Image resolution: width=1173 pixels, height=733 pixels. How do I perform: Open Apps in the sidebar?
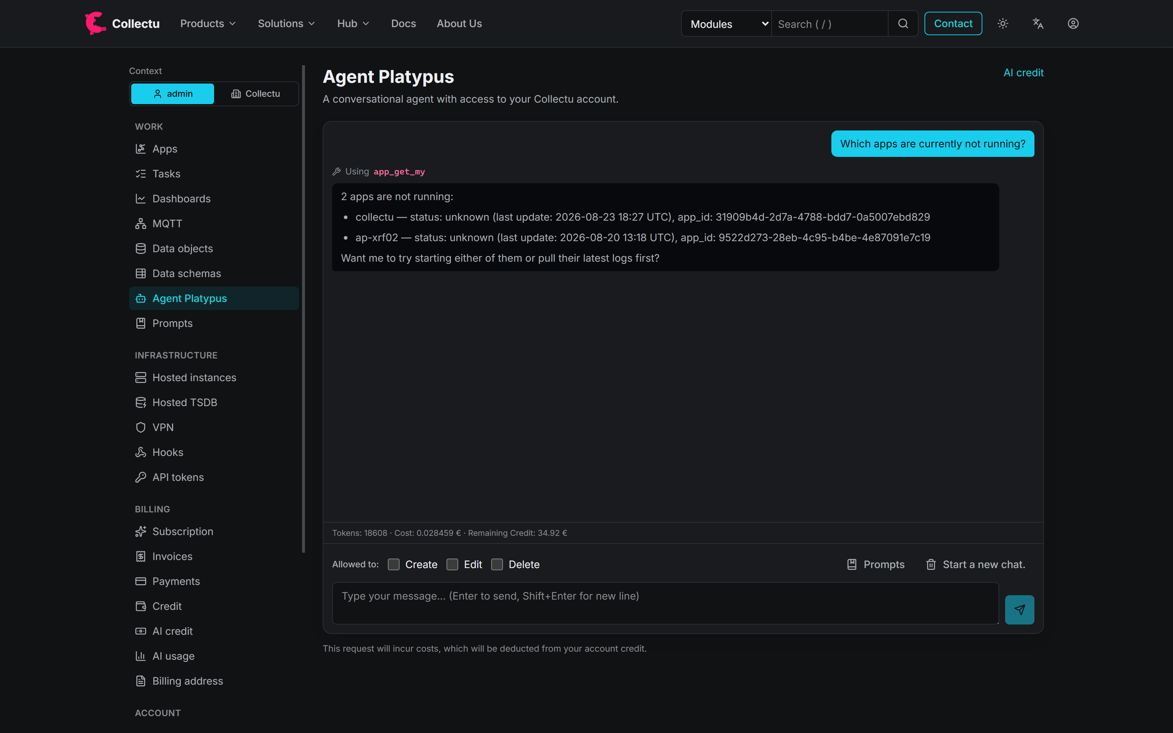[214, 149]
